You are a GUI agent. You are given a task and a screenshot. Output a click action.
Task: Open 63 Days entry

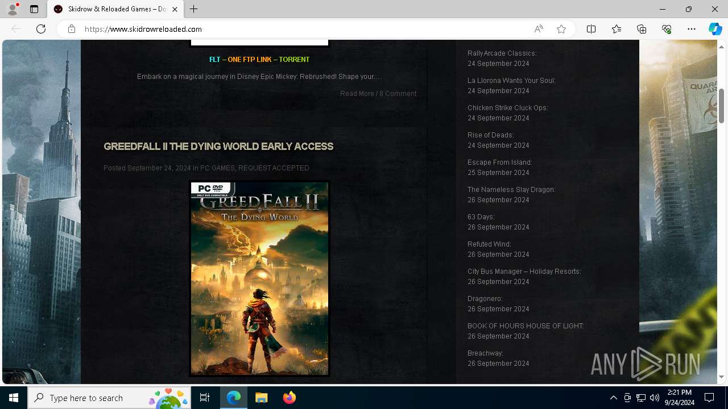[481, 217]
